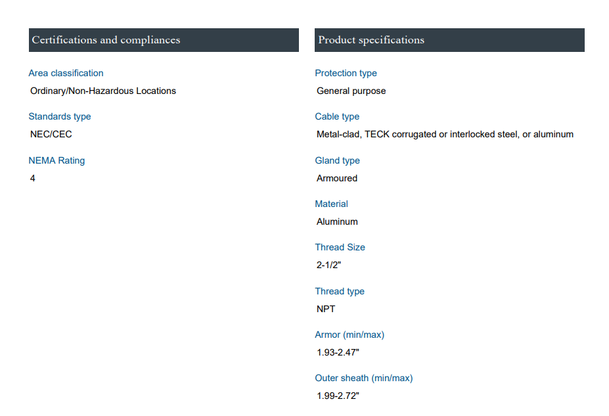Click the Cable type label
The height and width of the screenshot is (416, 609).
point(337,116)
